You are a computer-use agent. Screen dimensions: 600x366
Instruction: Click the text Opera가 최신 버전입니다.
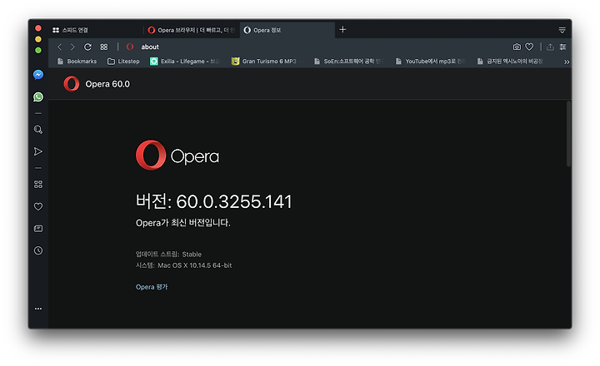coord(182,223)
